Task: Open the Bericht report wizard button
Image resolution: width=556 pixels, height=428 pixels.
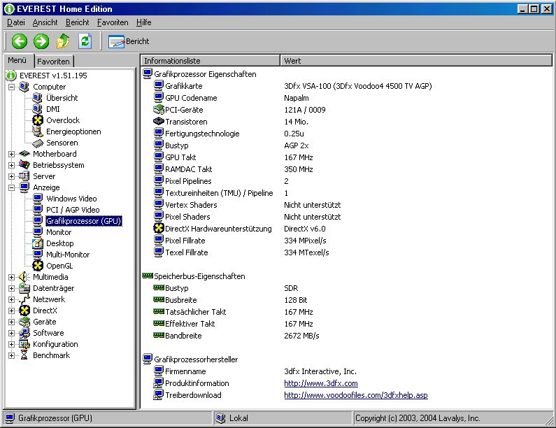Action: click(129, 41)
